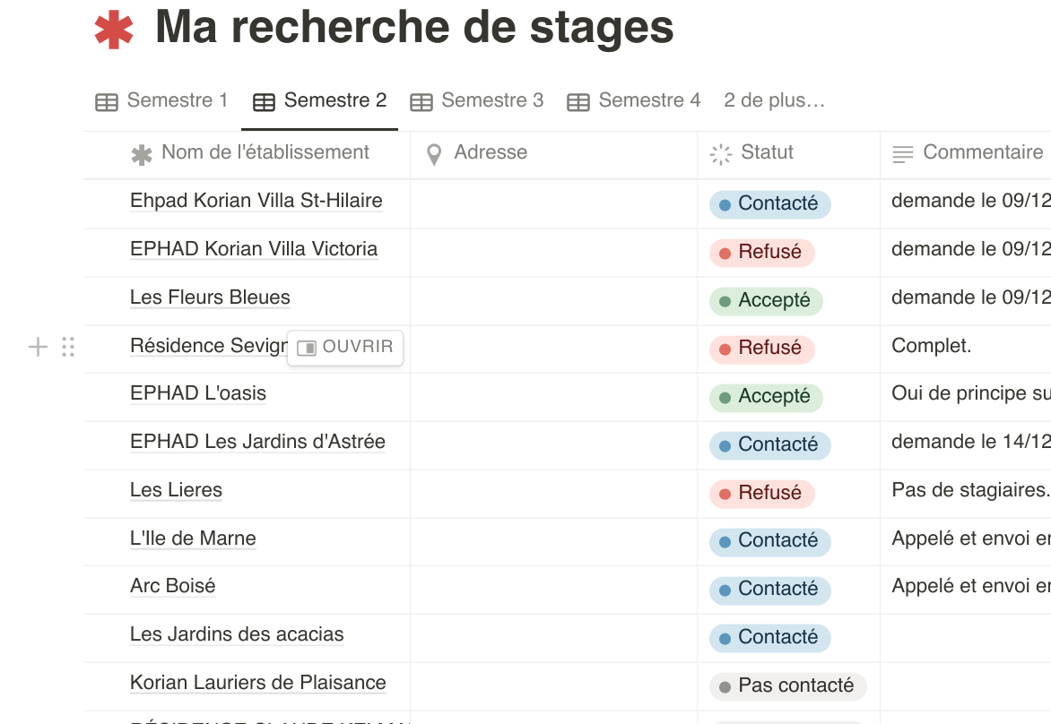Open the Contacté status of Ehpad Korian Villa St-Hilaire
The height and width of the screenshot is (724, 1051).
coord(769,203)
